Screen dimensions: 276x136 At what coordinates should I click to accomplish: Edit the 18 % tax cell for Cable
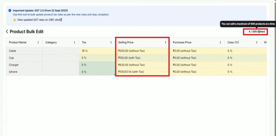click(x=97, y=51)
